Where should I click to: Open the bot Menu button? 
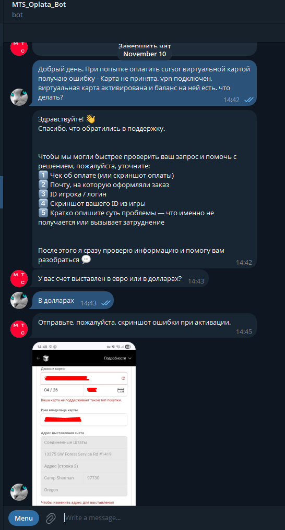tap(23, 518)
